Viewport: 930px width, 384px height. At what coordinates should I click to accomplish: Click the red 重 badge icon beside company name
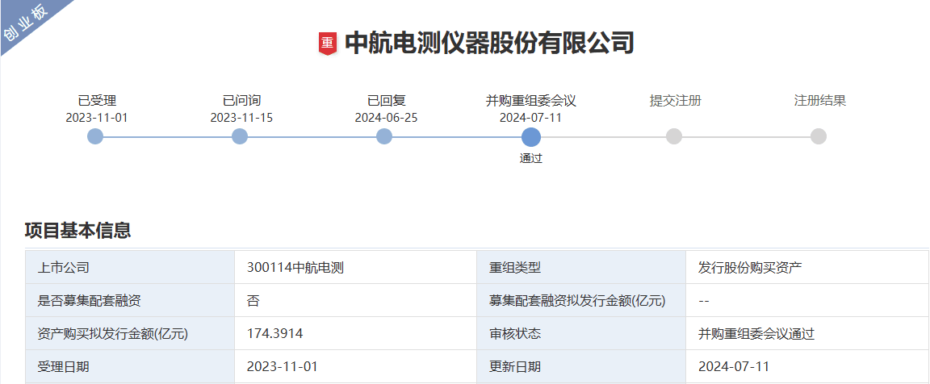coord(328,44)
